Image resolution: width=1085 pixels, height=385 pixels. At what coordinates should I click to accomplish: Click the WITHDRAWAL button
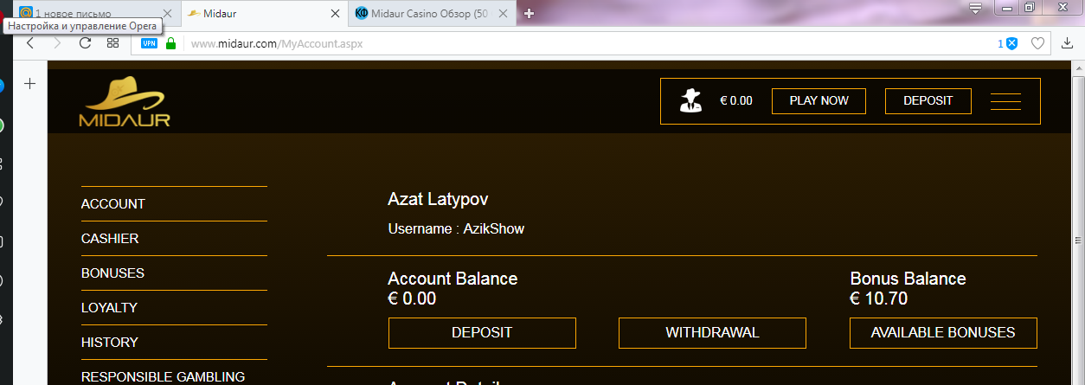(712, 332)
